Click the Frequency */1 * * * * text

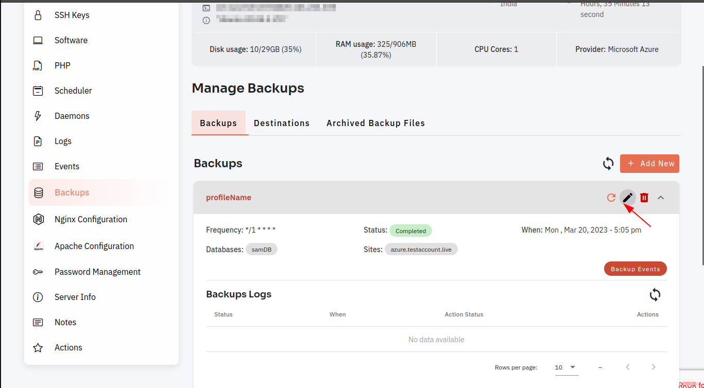241,230
